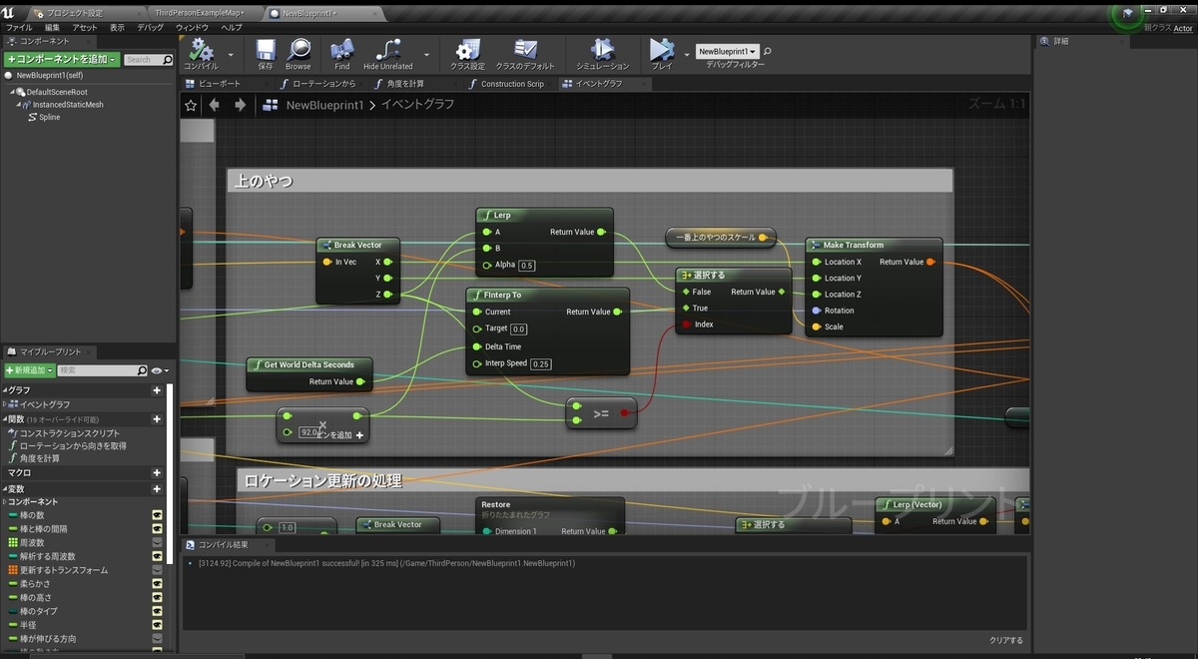Open the ウィンドウ menu
Viewport: 1198px width, 659px height.
192,28
